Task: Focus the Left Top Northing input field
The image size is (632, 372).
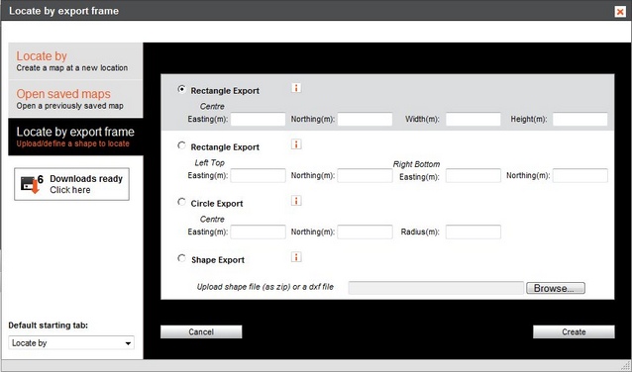Action: point(365,175)
